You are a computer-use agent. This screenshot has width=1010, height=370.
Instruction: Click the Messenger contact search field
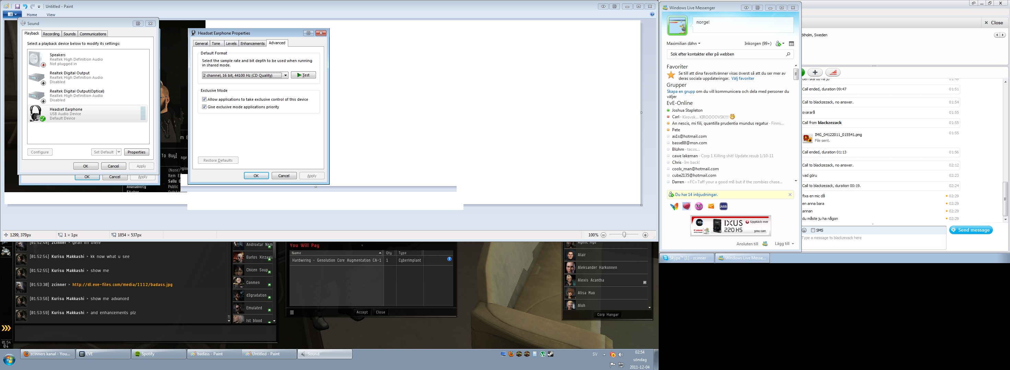725,54
